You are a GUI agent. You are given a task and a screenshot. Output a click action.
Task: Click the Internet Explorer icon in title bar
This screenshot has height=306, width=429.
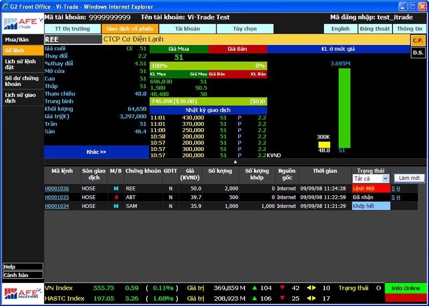(5, 6)
